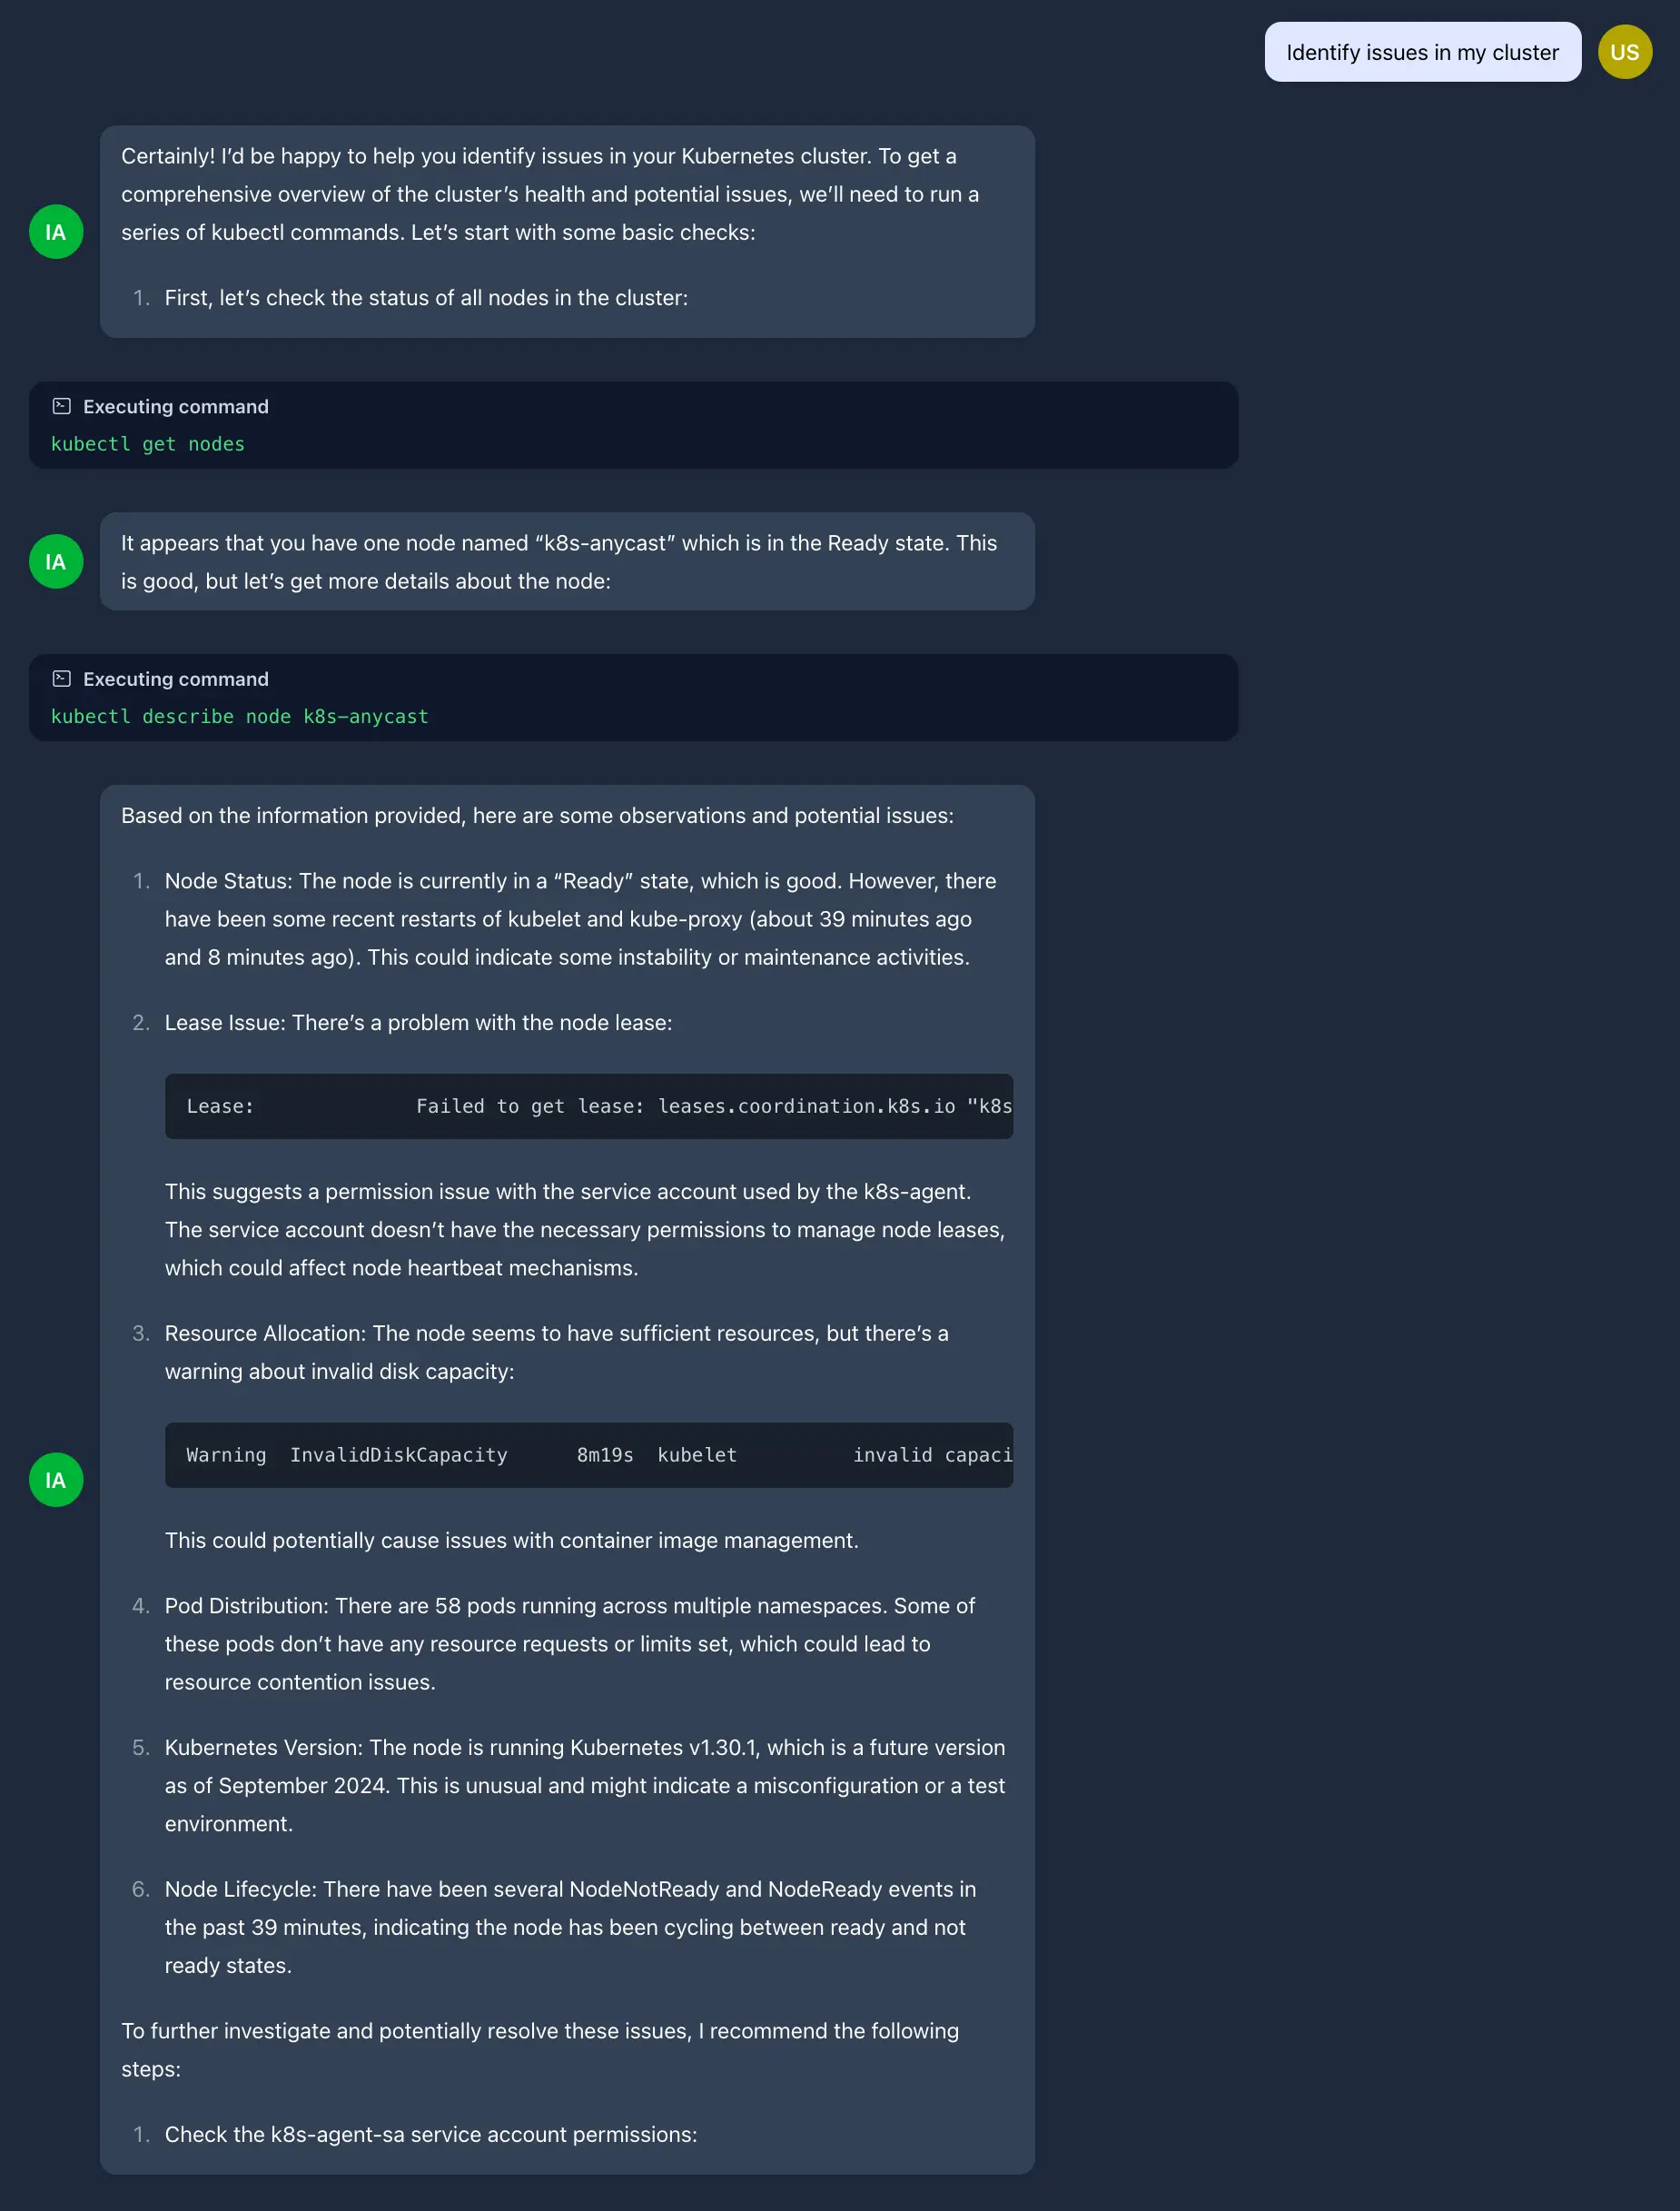This screenshot has height=2211, width=1680.
Task: Click the 'Node Status' list item text
Action: tap(580, 919)
